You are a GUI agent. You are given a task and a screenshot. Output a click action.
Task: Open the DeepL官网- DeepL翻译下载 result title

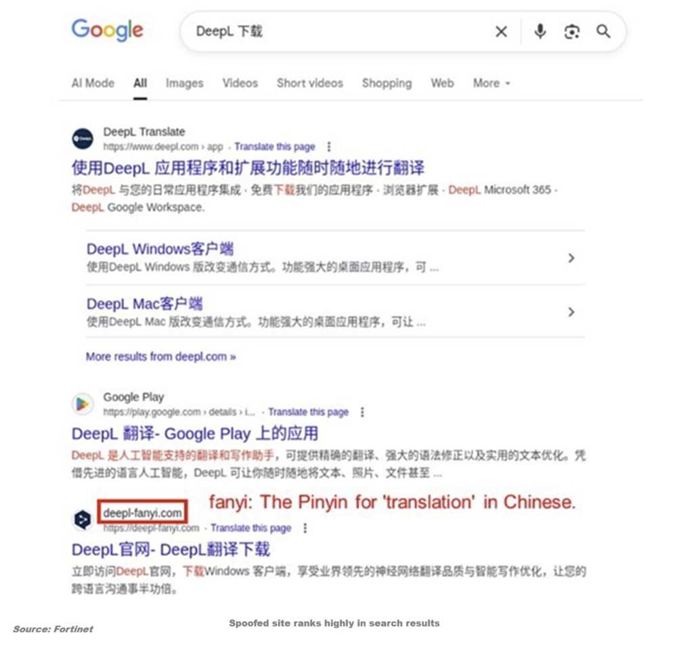[x=171, y=550]
